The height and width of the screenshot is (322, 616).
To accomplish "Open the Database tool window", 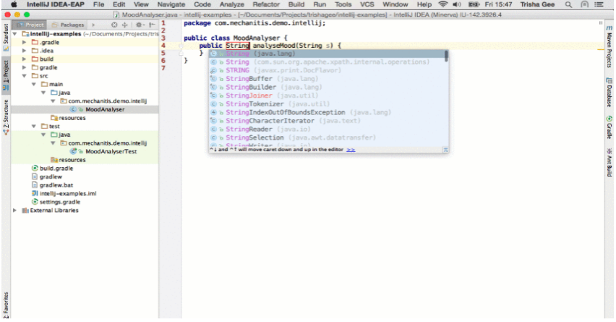I will (609, 93).
